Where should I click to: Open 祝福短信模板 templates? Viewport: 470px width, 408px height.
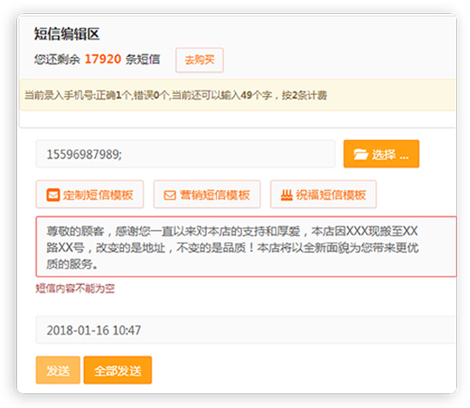pos(323,194)
